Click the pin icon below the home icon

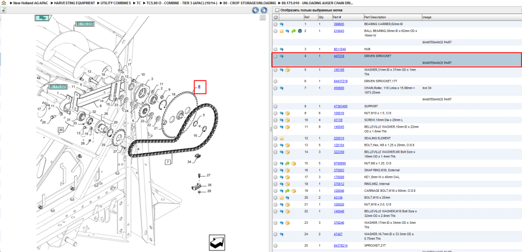coord(3,10)
